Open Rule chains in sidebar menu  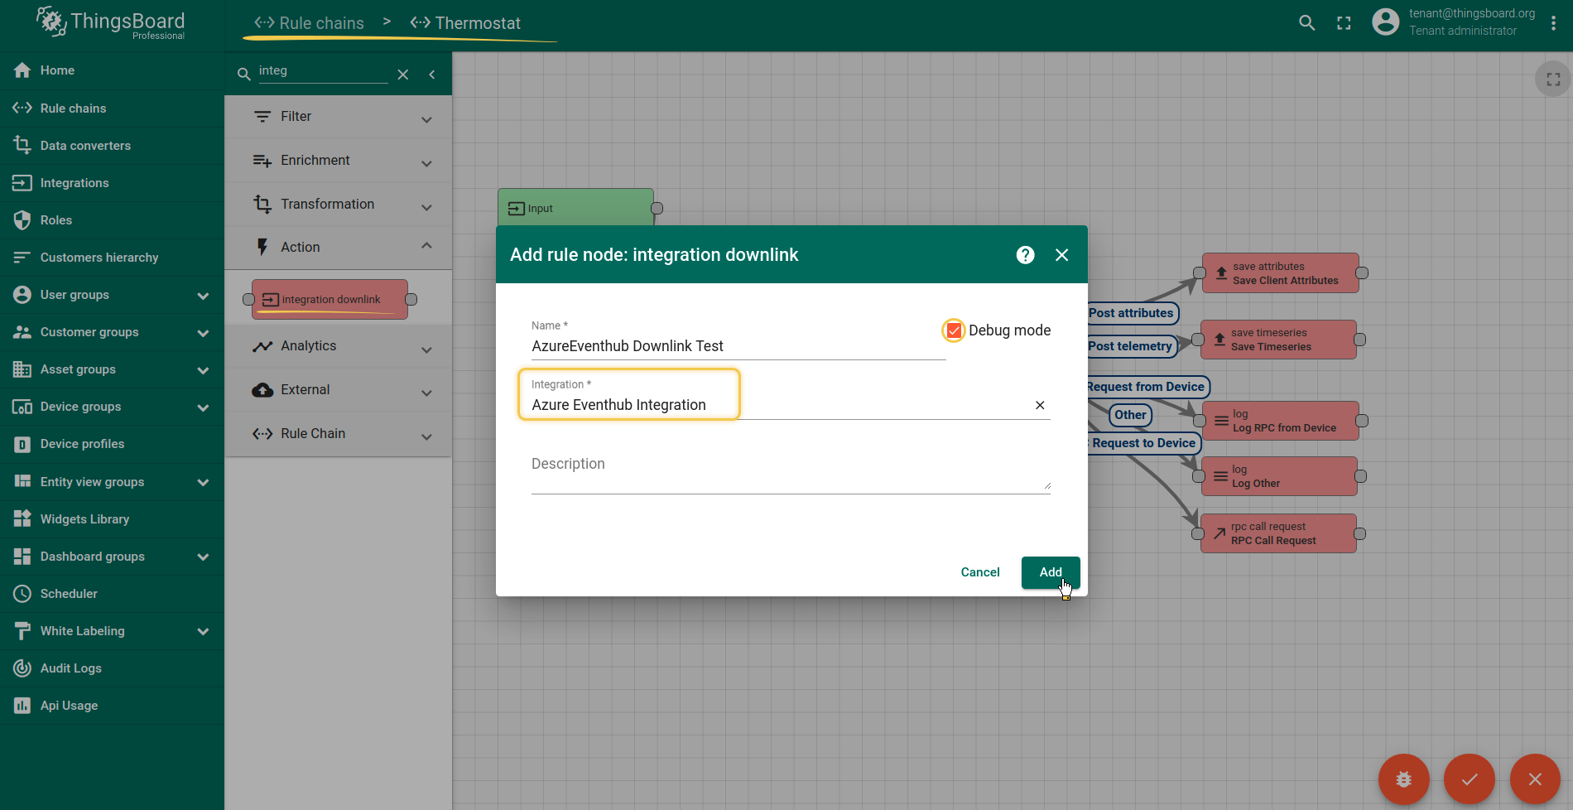112,108
